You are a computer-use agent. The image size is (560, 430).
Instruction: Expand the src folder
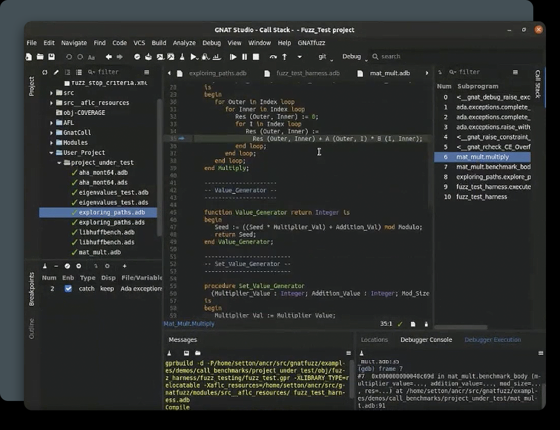point(52,93)
